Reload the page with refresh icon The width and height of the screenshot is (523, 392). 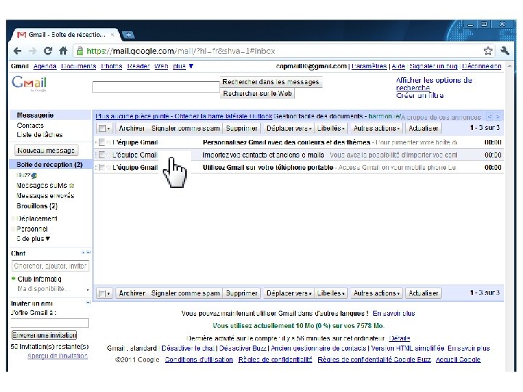(x=48, y=51)
